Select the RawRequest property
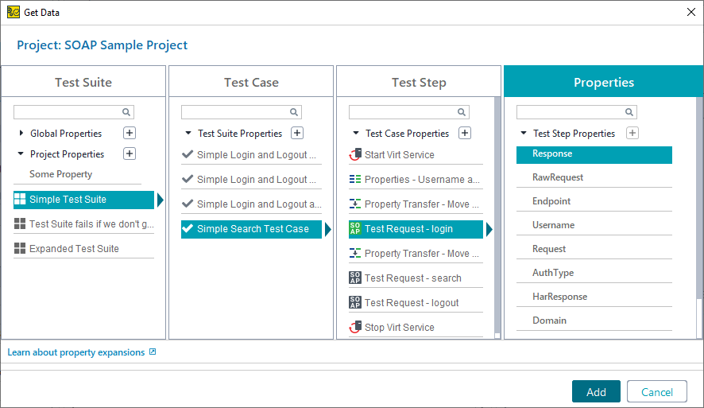Screen dimensions: 704x408 pyautogui.click(x=594, y=177)
